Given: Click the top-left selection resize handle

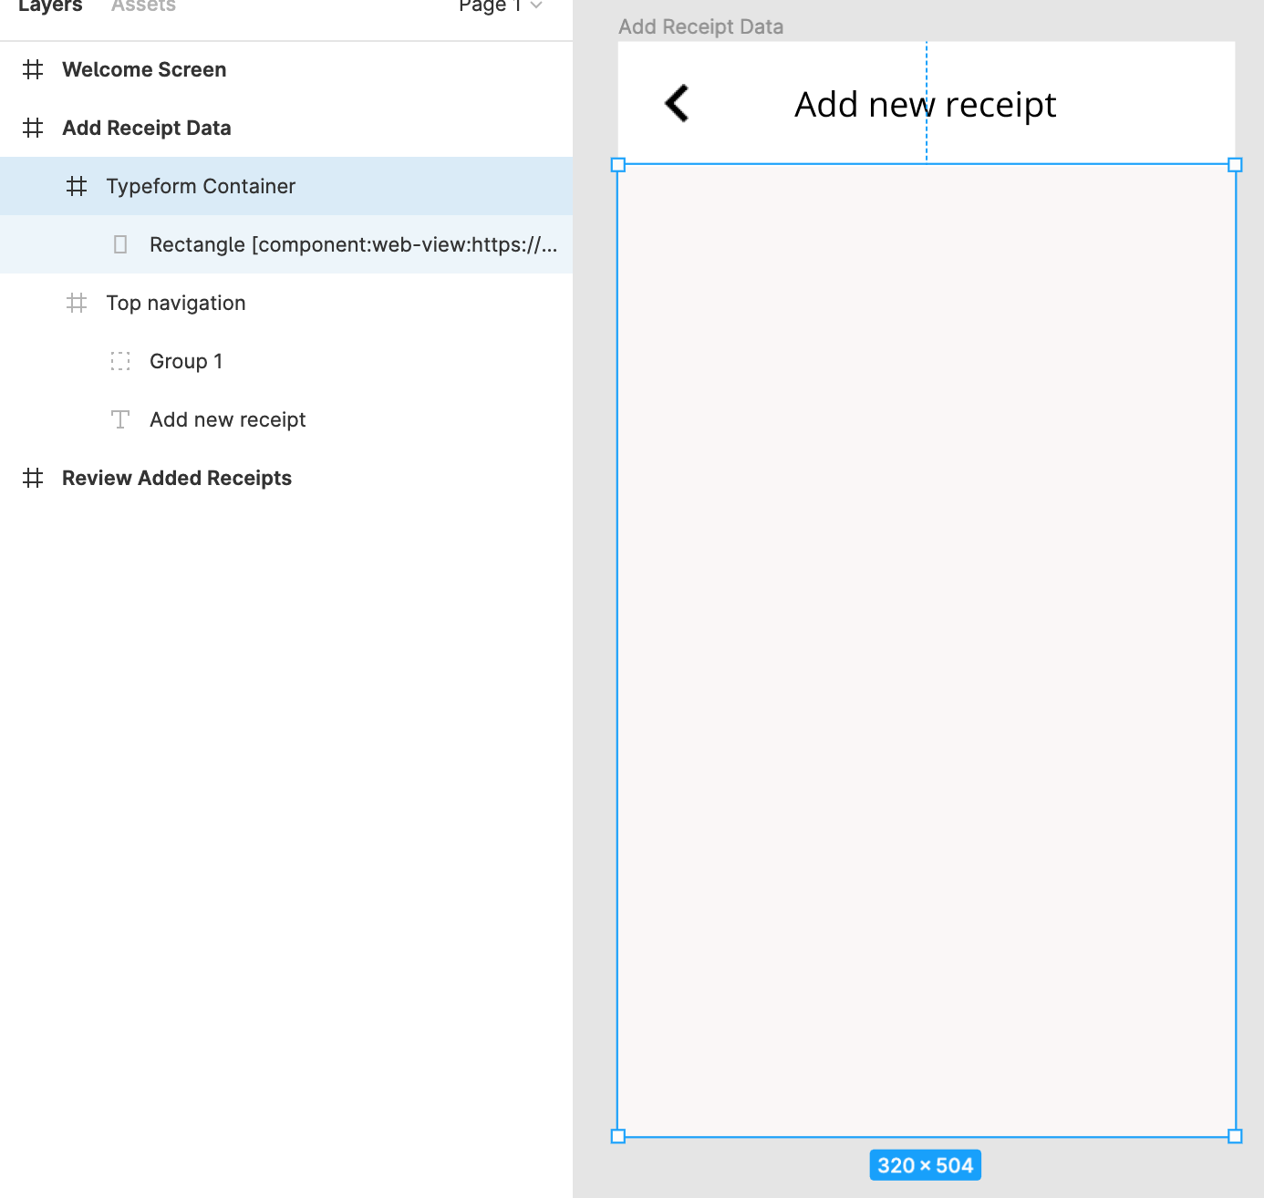Looking at the screenshot, I should pos(618,165).
